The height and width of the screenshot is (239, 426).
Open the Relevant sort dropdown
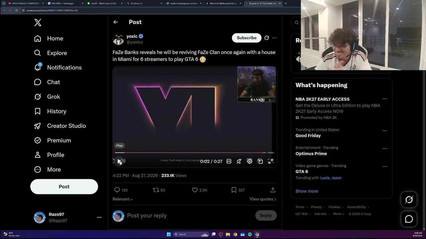tap(123, 199)
